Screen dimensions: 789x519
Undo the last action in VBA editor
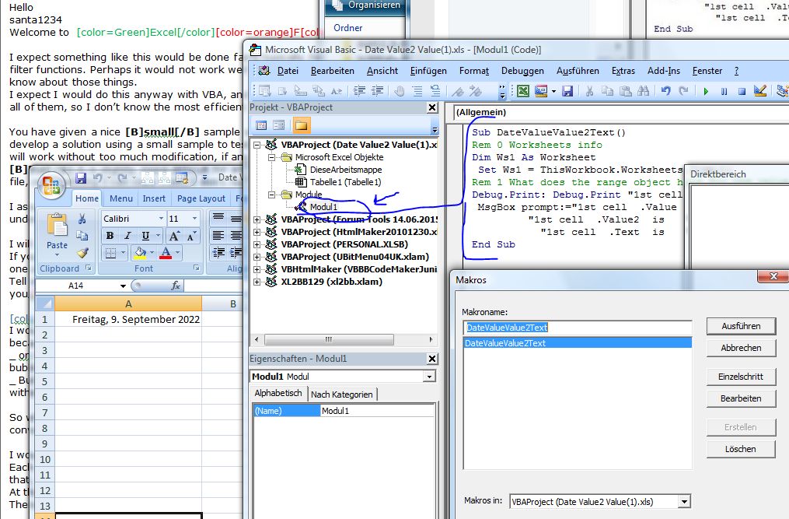click(x=665, y=91)
